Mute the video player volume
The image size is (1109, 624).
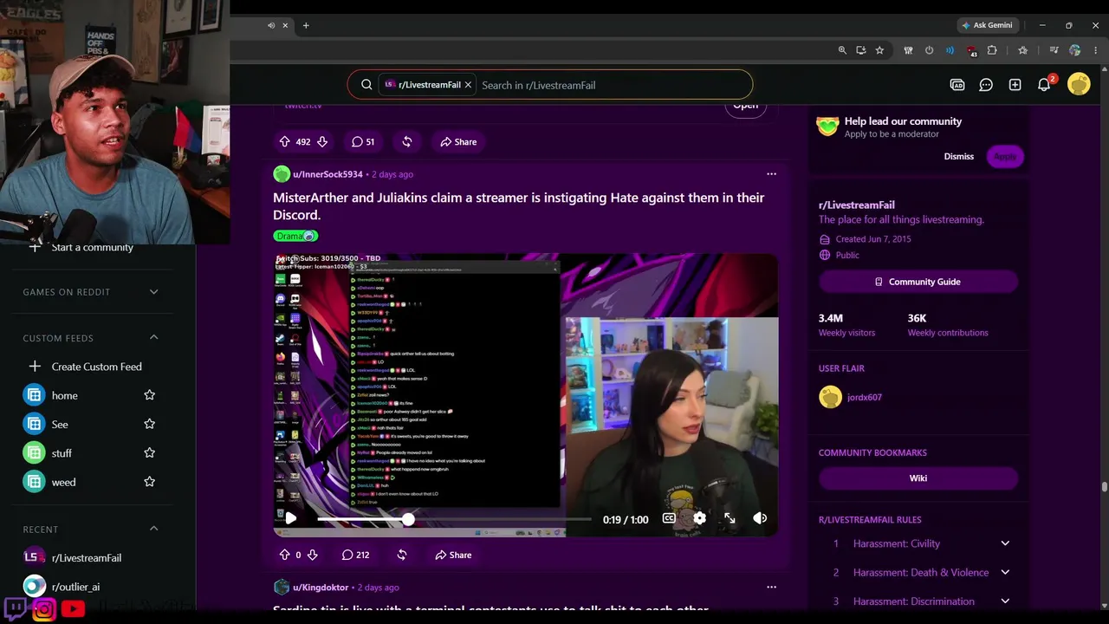(760, 518)
